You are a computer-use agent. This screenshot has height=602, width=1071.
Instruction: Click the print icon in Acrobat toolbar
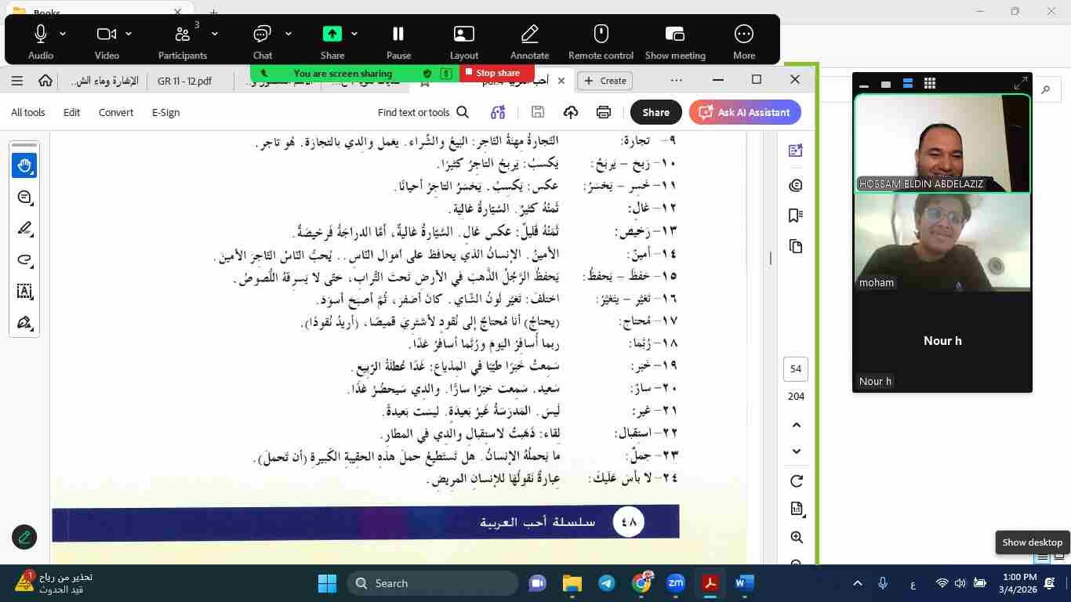(603, 113)
